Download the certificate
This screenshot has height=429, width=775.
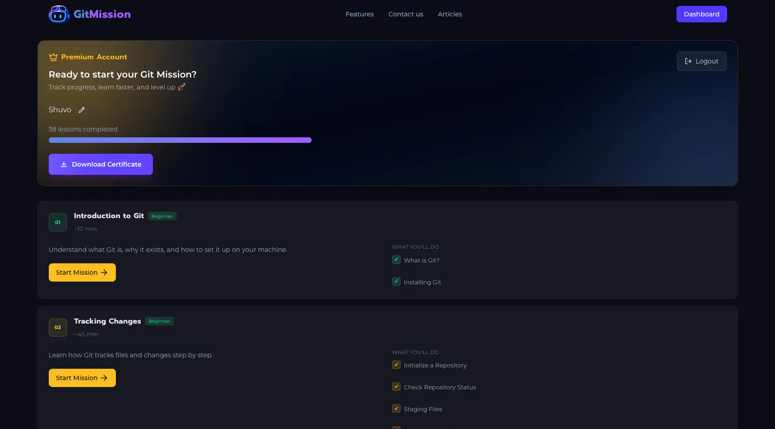click(101, 164)
